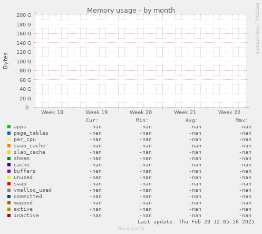
Task: Click the Max value in the inactive row
Action: pos(245,216)
